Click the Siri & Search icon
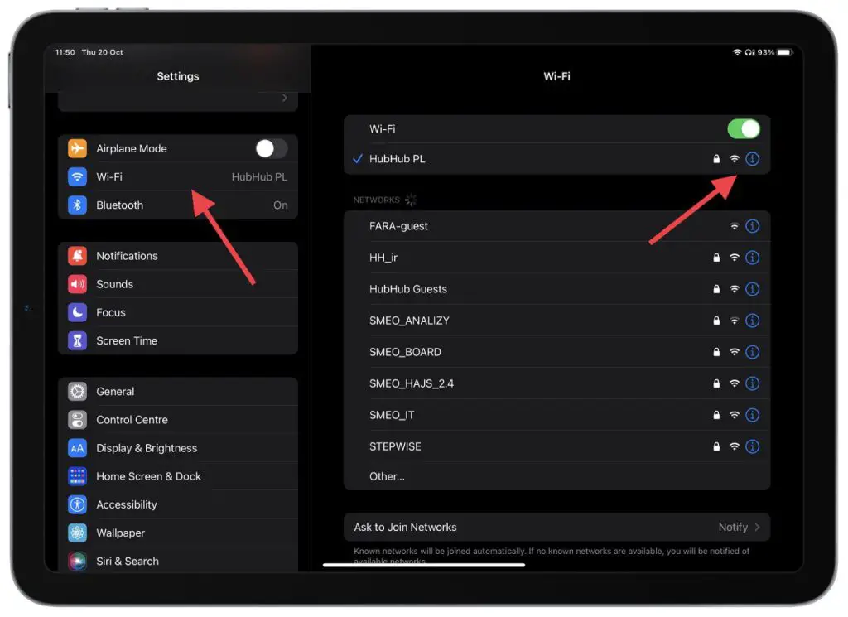Viewport: 848px width, 617px height. pyautogui.click(x=77, y=561)
